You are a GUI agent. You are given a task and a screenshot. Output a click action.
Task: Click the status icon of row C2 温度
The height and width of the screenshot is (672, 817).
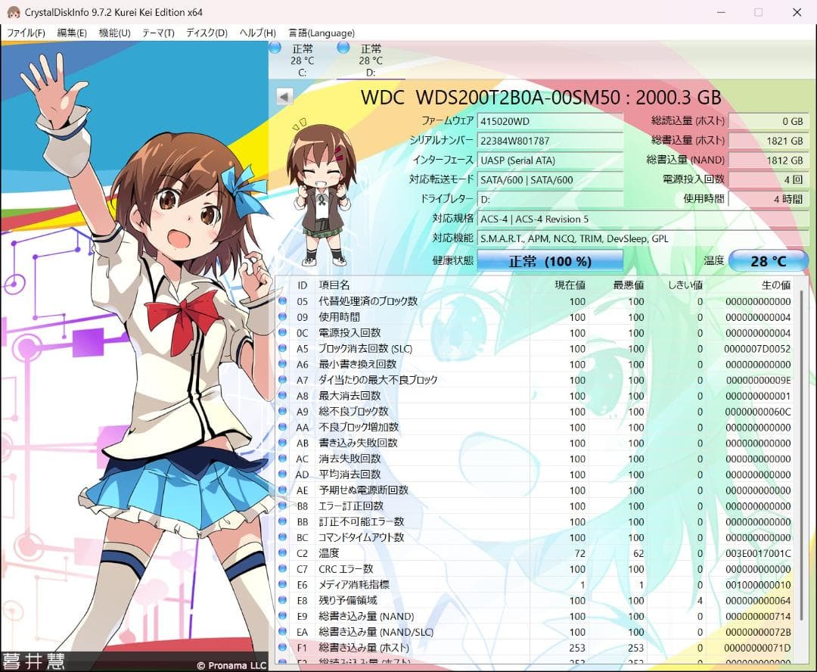click(282, 552)
